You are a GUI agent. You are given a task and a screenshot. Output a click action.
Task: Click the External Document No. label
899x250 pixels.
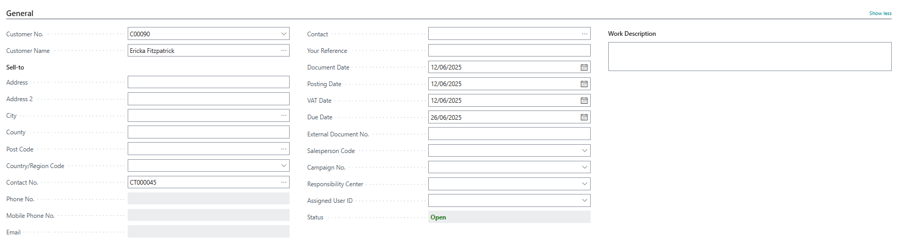coord(338,134)
